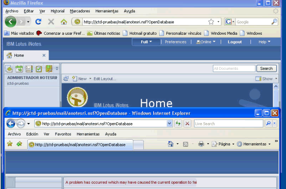This screenshot has width=286, height=189.
Task: Focus the Firefox URL address field
Action: [145, 22]
